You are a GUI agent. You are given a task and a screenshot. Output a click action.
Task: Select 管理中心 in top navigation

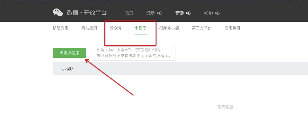(183, 13)
